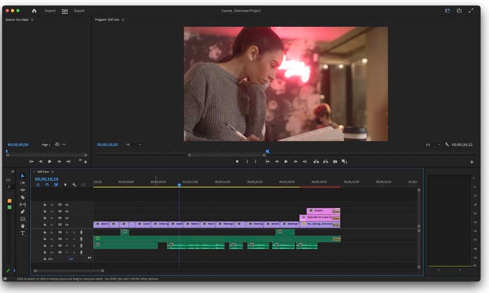Open Source panel menu
The width and height of the screenshot is (489, 293).
pos(32,20)
